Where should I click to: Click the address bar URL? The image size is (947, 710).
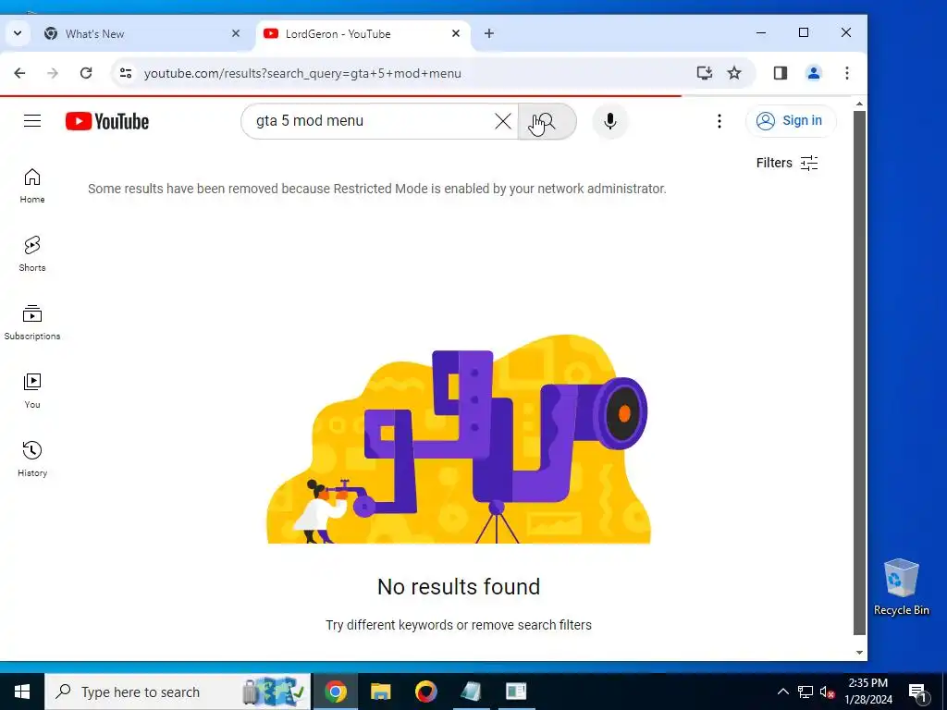[x=302, y=73]
